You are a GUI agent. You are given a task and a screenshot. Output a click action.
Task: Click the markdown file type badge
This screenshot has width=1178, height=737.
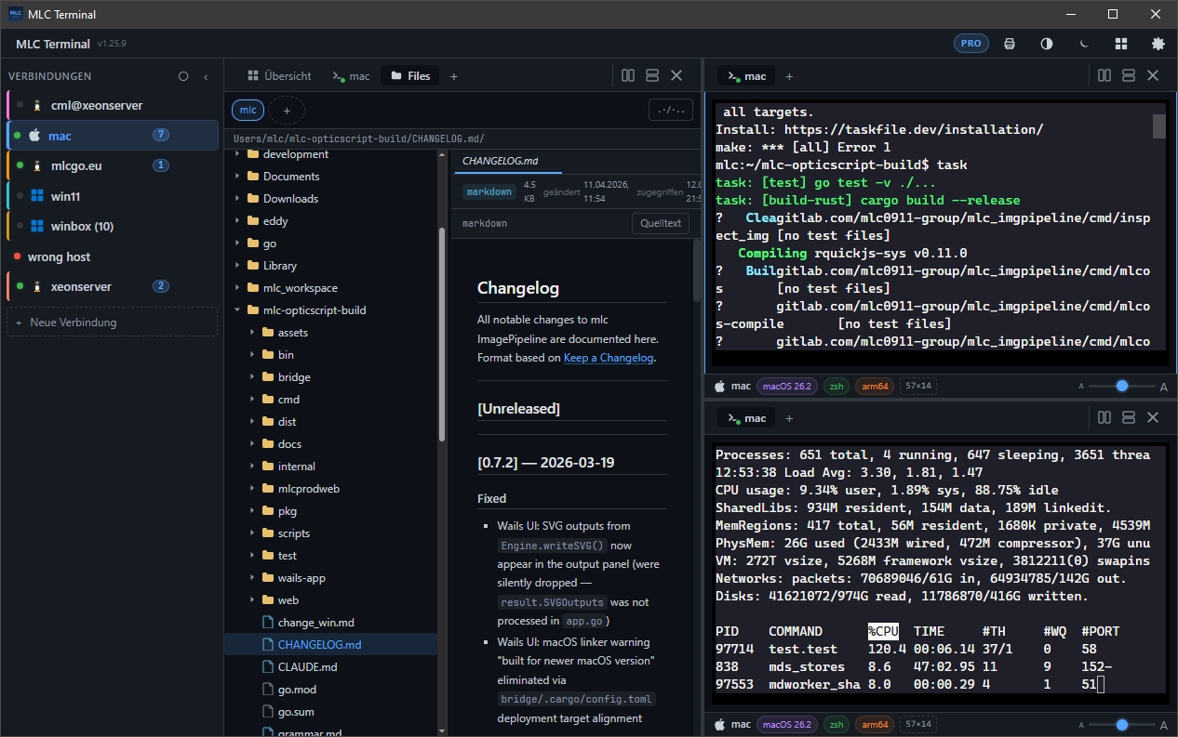point(489,191)
